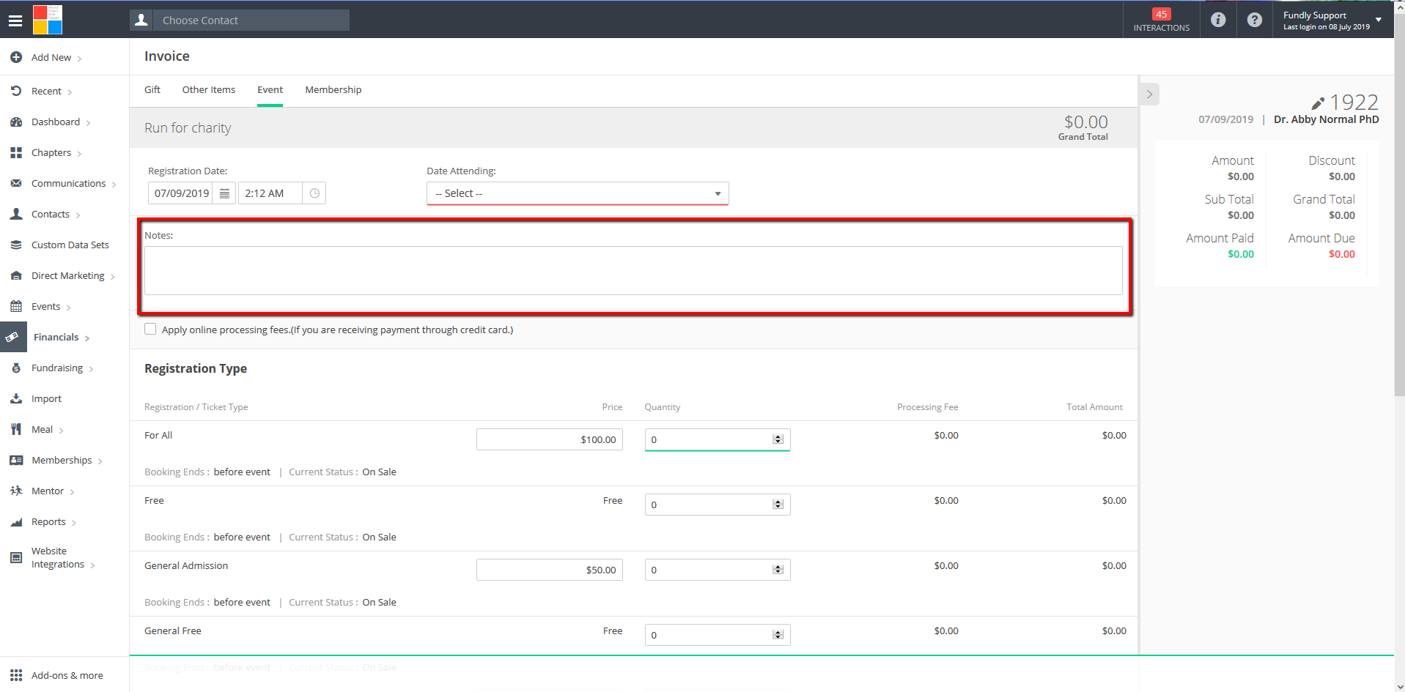Collapse the invoice summary side panel
Image resolution: width=1405 pixels, height=692 pixels.
pos(1149,94)
